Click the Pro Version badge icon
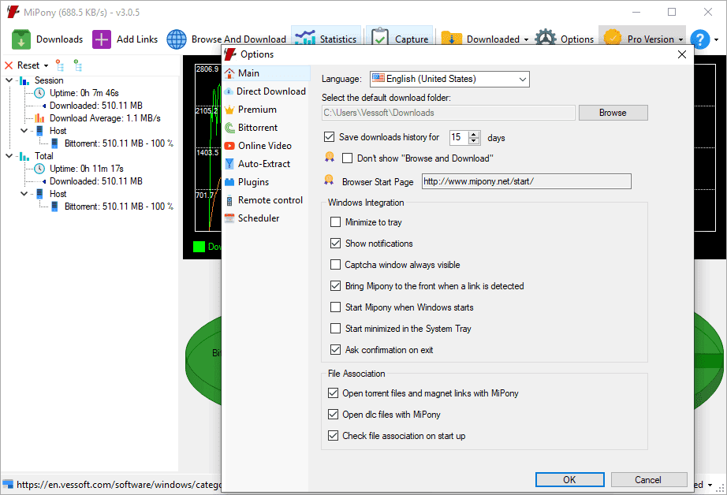This screenshot has width=727, height=495. pos(613,38)
